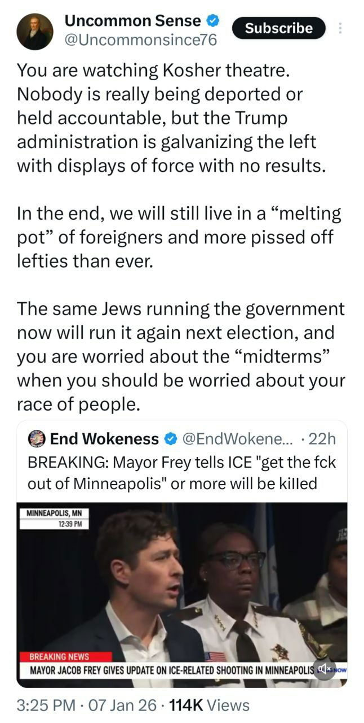Go to the @EndWokene... handle
Image resolution: width=364 pixels, height=723 pixels.
(237, 439)
